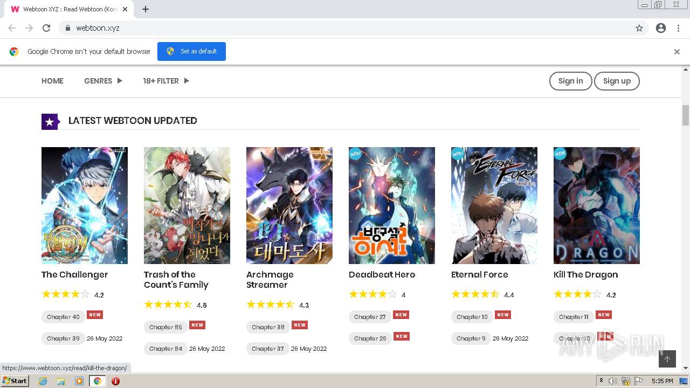
Task: Click the scrollbar down arrow
Action: point(686,368)
